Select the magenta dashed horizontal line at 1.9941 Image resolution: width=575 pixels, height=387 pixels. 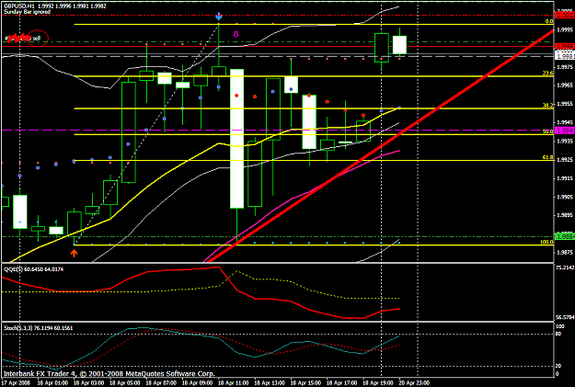[277, 131]
